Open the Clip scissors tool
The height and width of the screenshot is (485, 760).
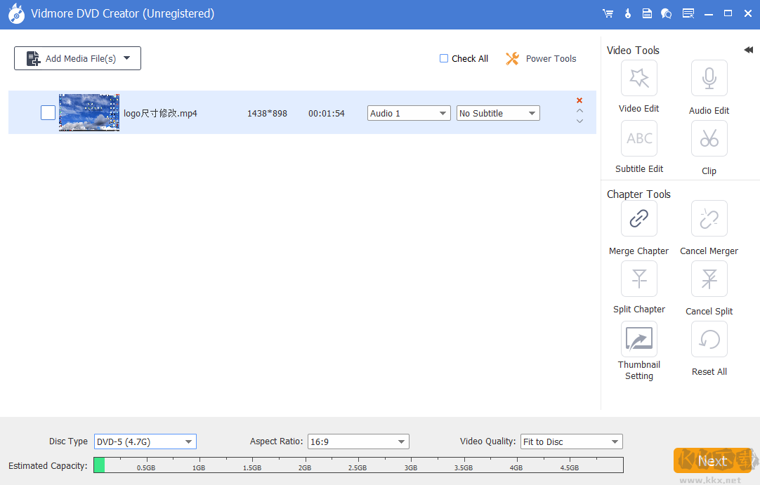tap(709, 138)
